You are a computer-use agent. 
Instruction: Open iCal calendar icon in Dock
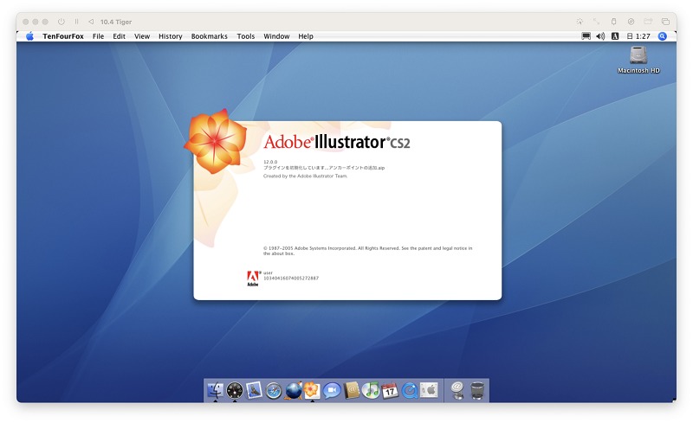[390, 390]
